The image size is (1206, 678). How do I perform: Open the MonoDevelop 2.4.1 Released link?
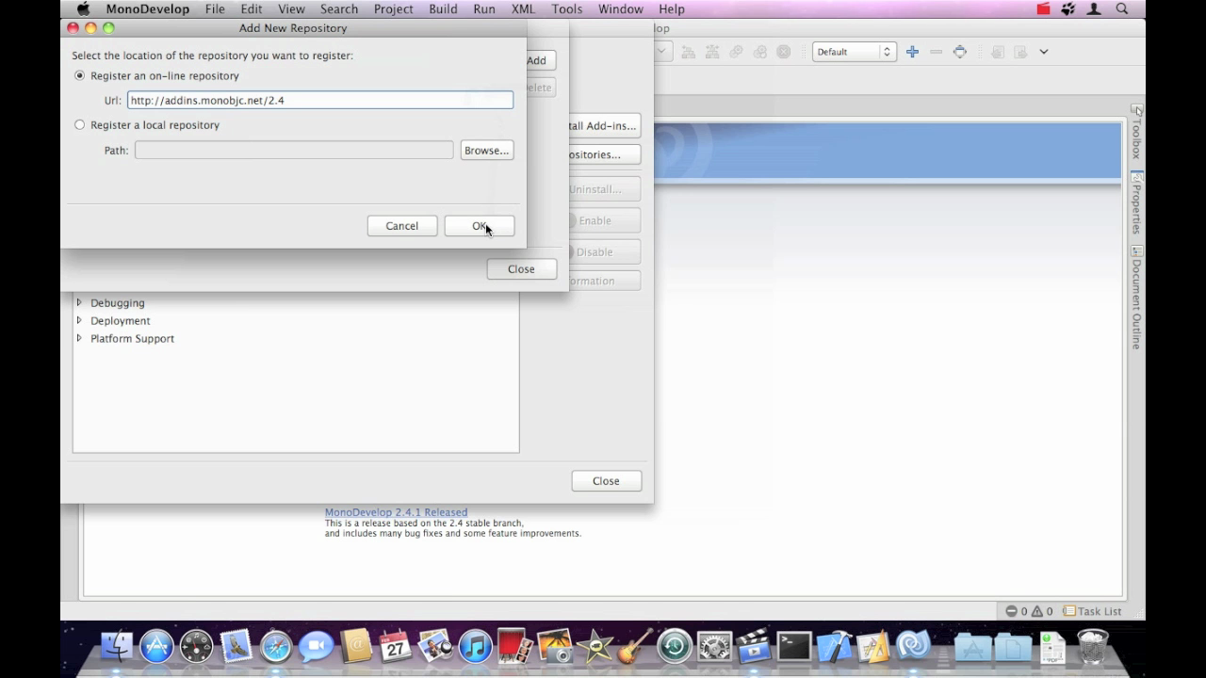point(396,512)
